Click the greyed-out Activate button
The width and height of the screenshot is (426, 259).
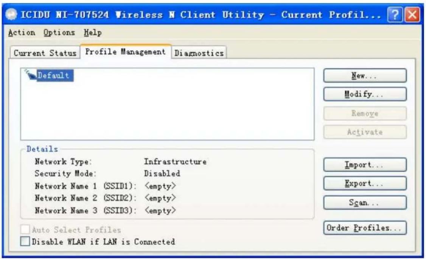tap(365, 132)
